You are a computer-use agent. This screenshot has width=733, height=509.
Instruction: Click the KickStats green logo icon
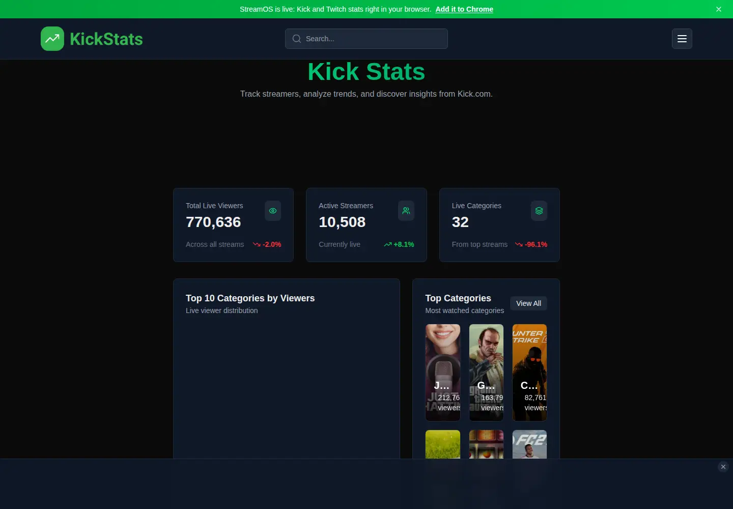pos(52,39)
